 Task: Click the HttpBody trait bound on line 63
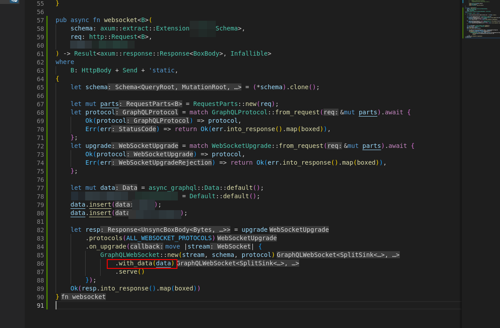coord(96,70)
